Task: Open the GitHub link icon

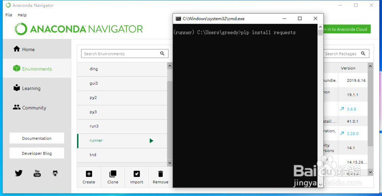Action: coord(55,173)
